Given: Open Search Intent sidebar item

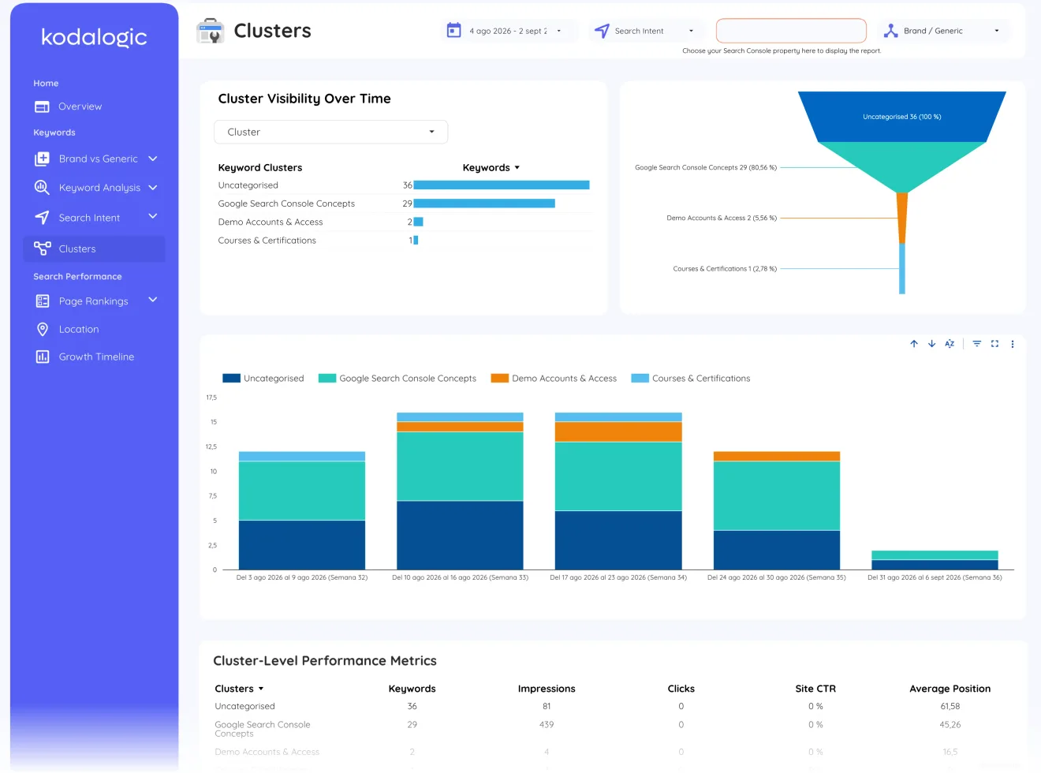Looking at the screenshot, I should [89, 218].
